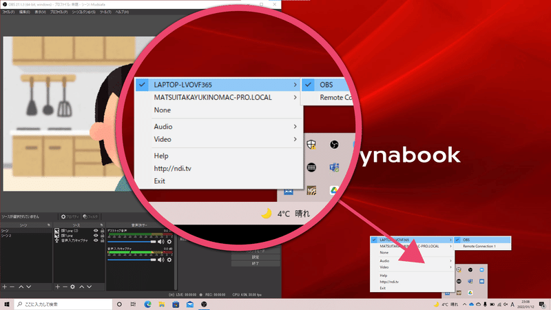Move the scene up in the Scenes list

(x=21, y=287)
